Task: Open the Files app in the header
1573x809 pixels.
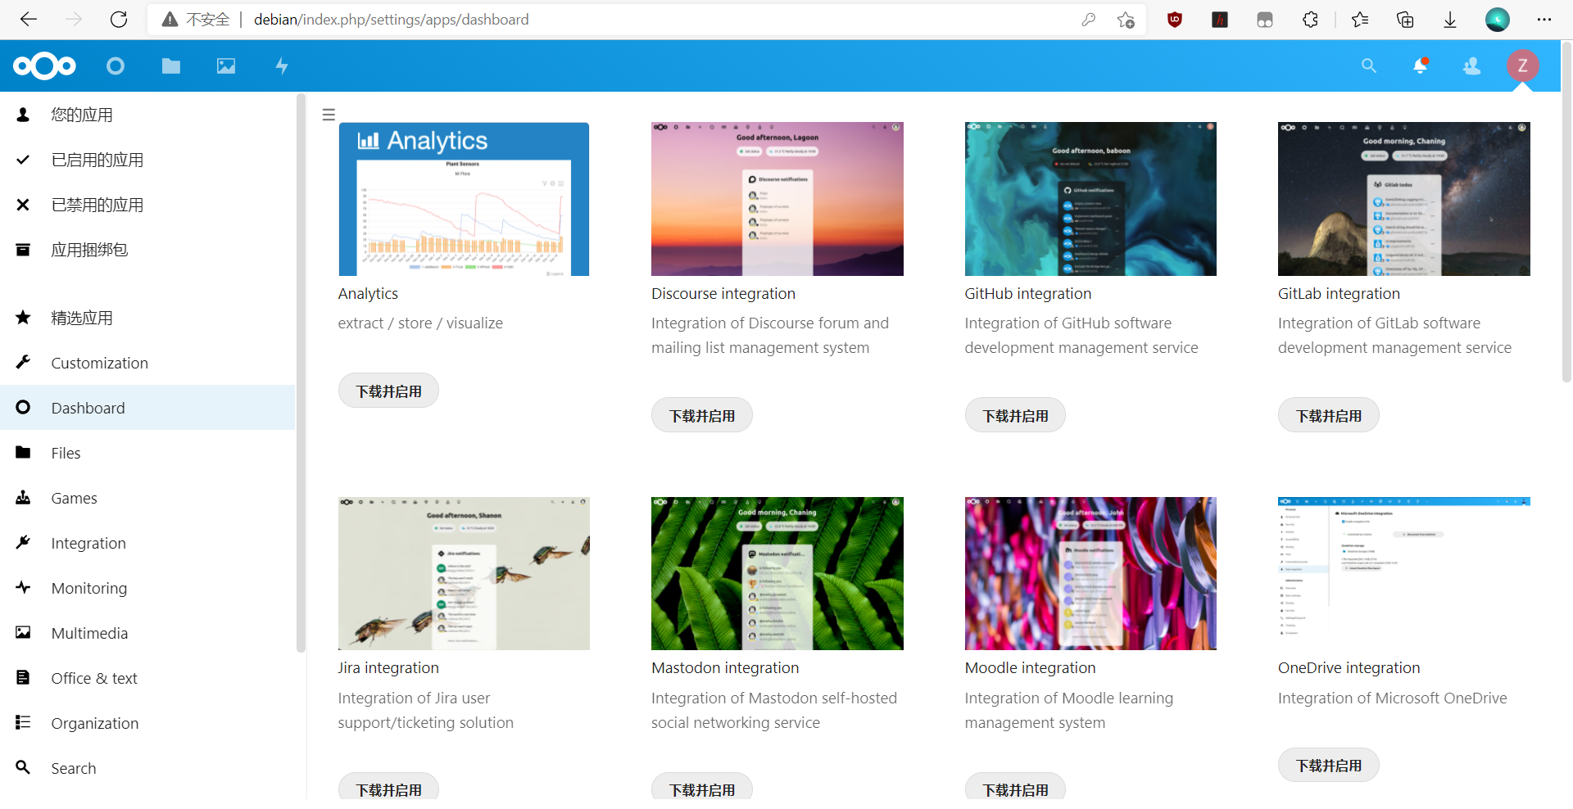Action: (x=171, y=66)
